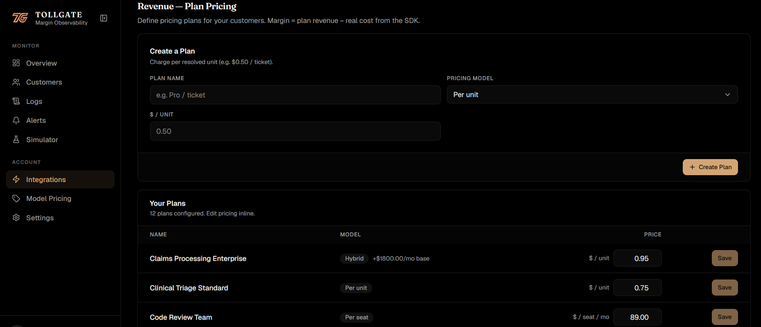Click the Create Plan button

click(710, 167)
